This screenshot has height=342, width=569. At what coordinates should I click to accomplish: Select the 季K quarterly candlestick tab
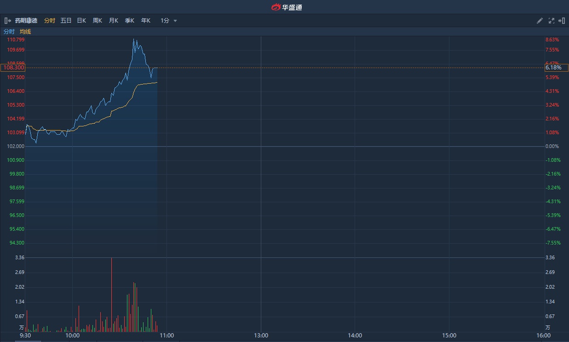130,21
